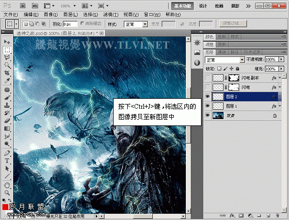
Task: Activate the Eraser tool
Action: [7, 121]
